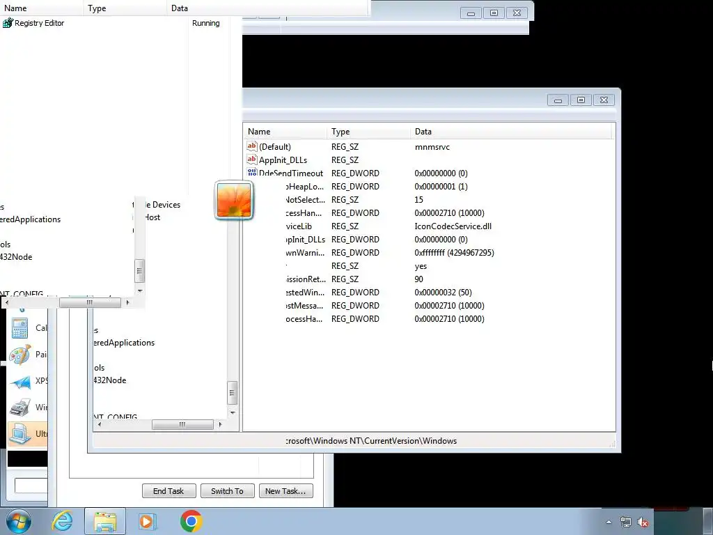
Task: Select the NotSelect... registry value name
Action: 306,200
